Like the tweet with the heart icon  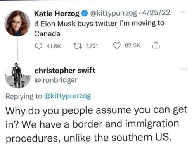coord(117,45)
